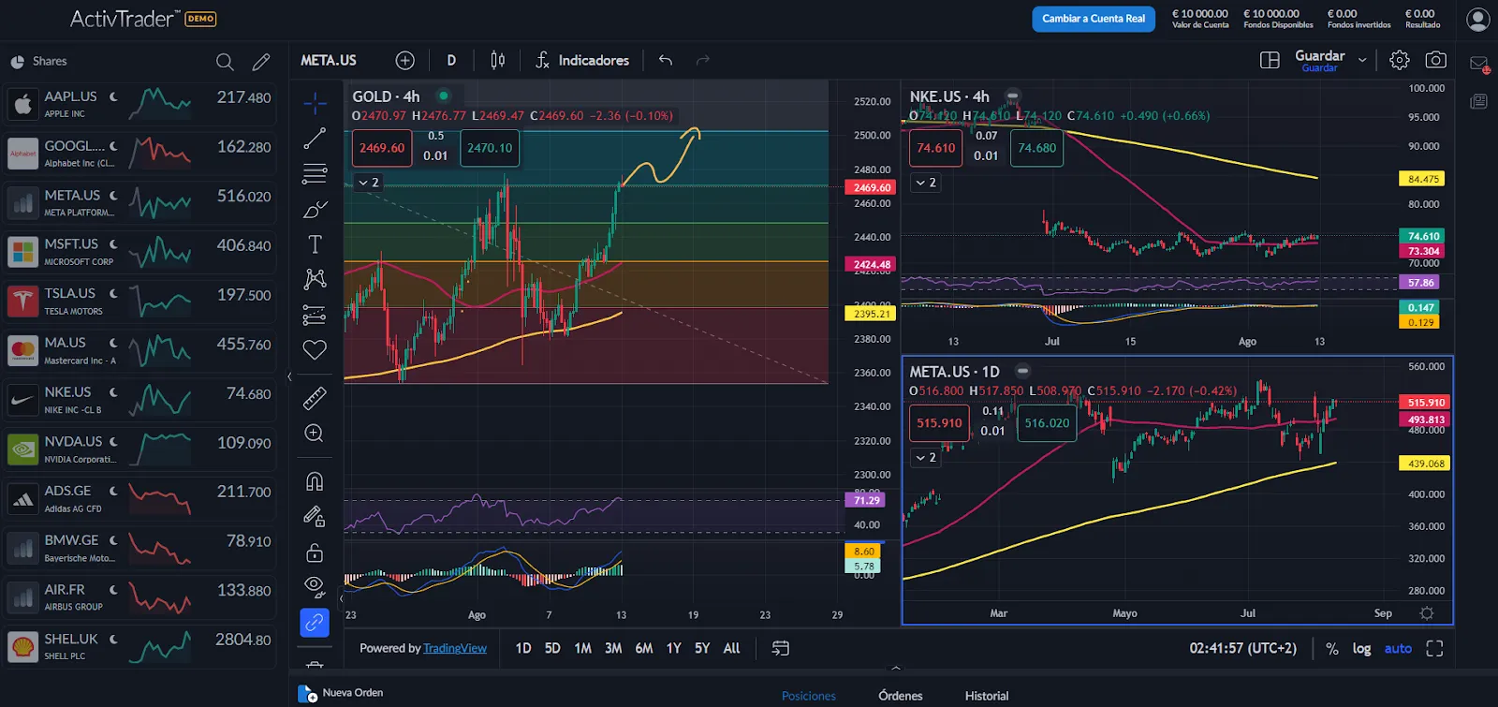
Task: Select the Text annotation tool
Action: click(315, 244)
